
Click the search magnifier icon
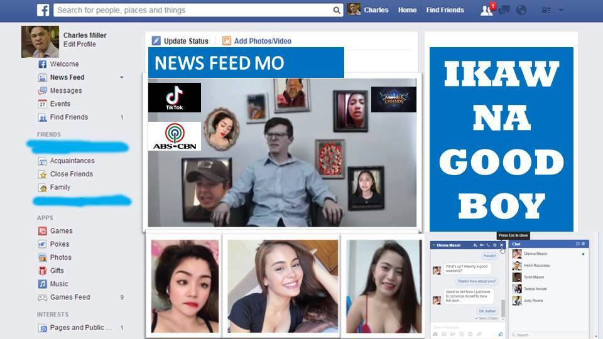(337, 11)
